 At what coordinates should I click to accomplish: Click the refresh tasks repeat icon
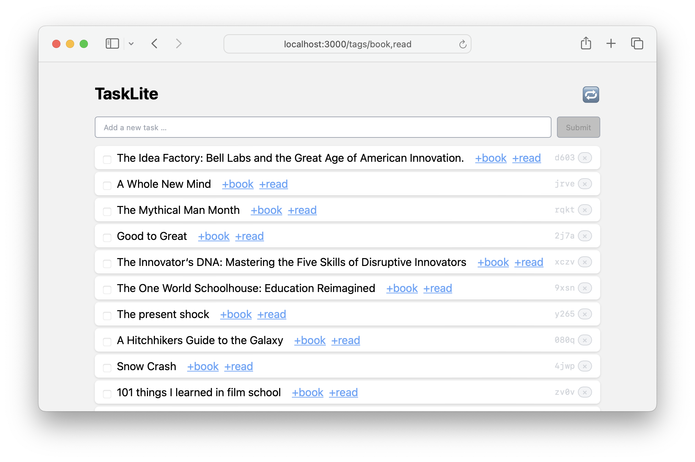(591, 95)
